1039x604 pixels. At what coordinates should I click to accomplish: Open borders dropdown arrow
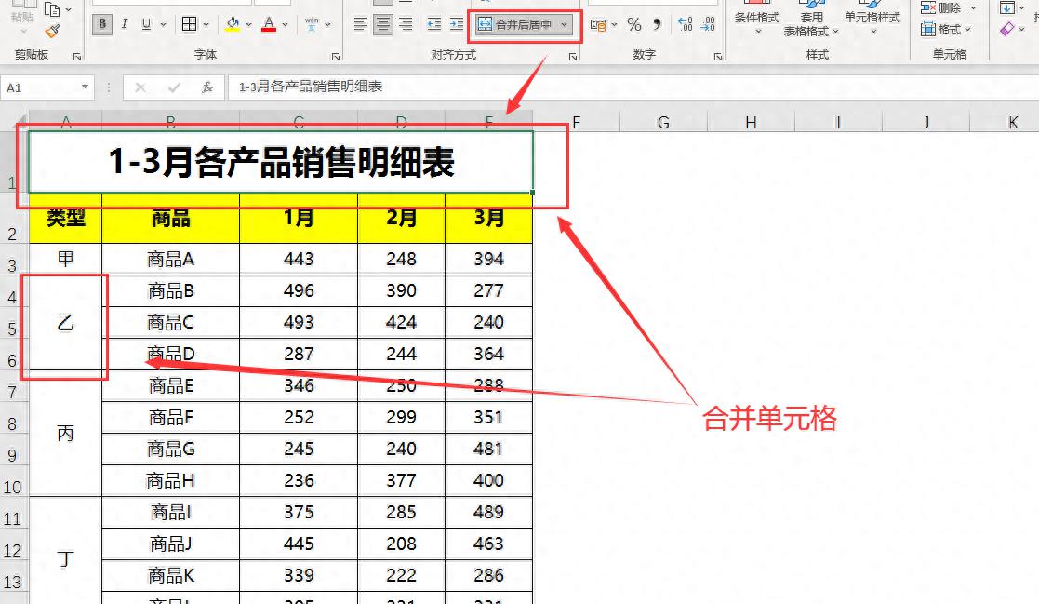(x=206, y=24)
